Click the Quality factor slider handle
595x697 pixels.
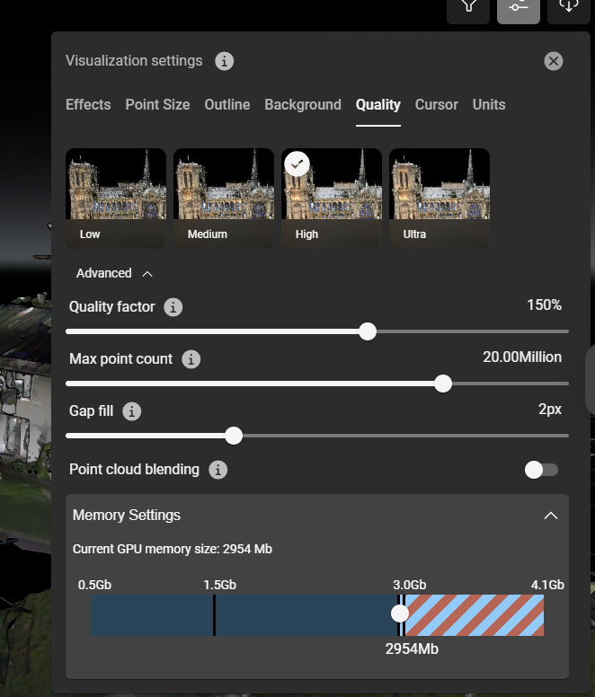(368, 331)
